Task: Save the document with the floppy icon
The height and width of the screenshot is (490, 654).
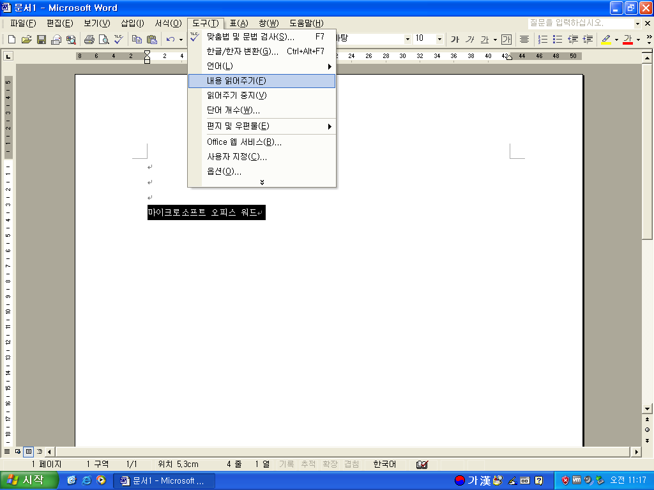Action: click(42, 40)
